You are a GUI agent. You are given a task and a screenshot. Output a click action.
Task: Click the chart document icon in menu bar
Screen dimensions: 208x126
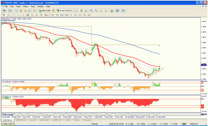(3, 6)
